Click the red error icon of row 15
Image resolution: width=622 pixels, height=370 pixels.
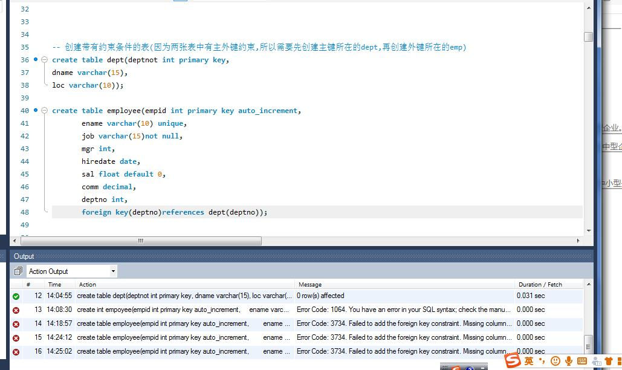tap(16, 338)
